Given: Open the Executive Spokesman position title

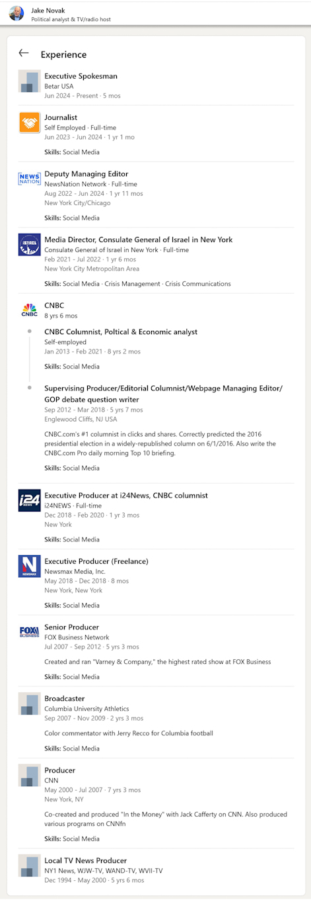Looking at the screenshot, I should 81,76.
